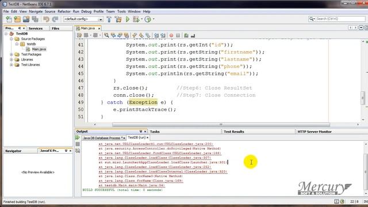
Task: Open the Profile Main Project dropdown arrow
Action: point(154,19)
